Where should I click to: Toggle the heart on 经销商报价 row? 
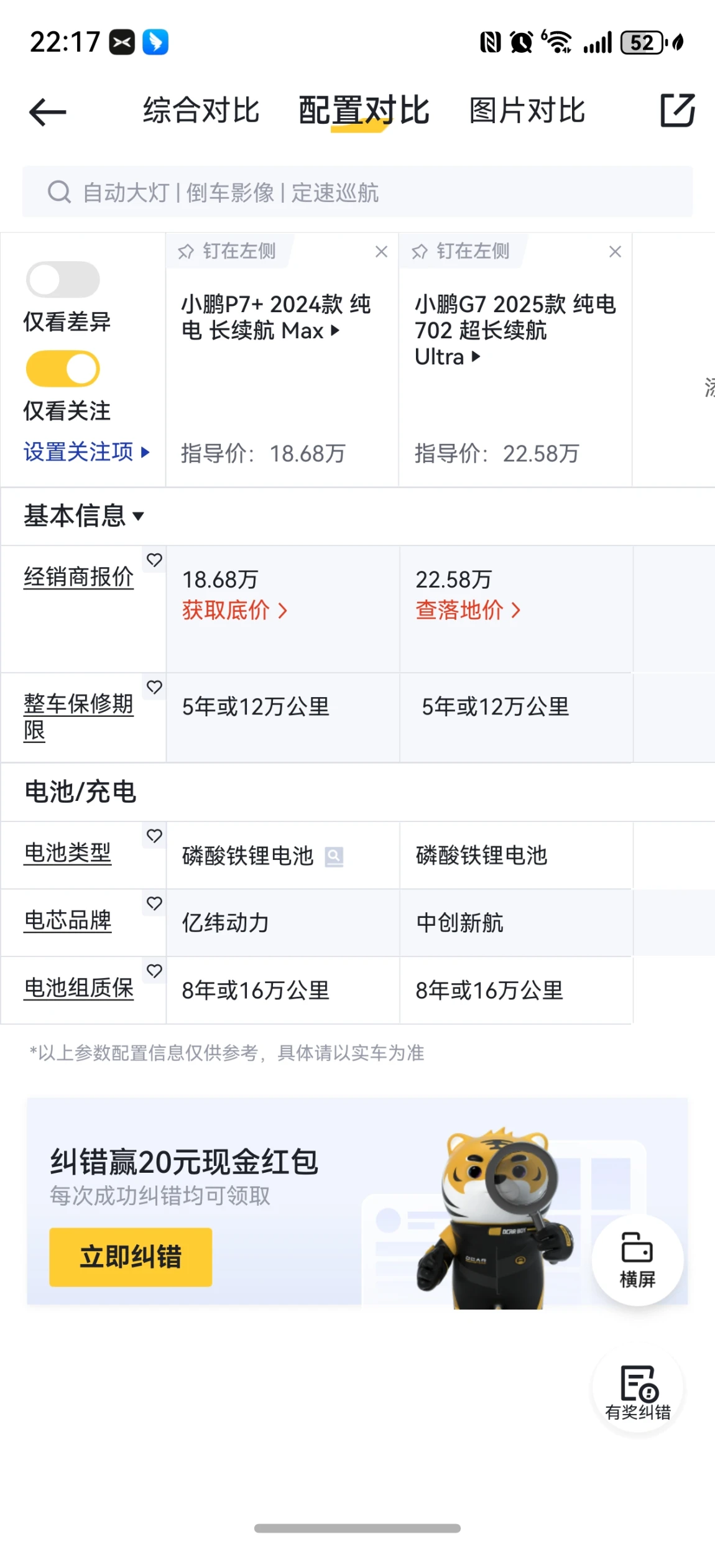coord(154,560)
